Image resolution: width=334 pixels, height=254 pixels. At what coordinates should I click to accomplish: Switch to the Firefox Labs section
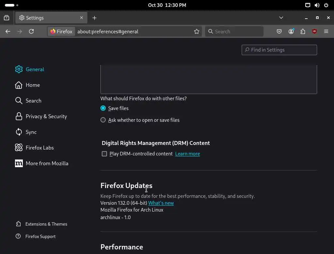pyautogui.click(x=39, y=148)
